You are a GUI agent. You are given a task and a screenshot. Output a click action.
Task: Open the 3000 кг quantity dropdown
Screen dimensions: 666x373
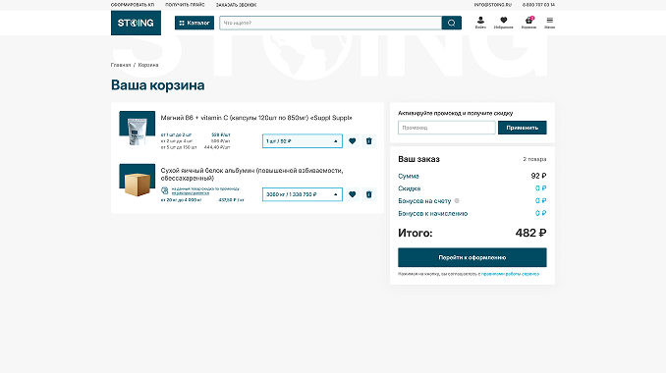click(303, 194)
